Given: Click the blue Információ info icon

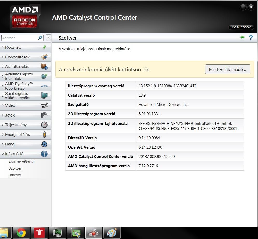Looking at the screenshot, I should tap(44, 154).
